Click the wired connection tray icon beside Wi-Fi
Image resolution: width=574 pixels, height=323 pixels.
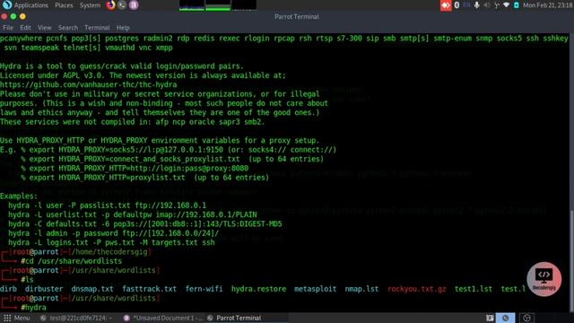click(497, 5)
